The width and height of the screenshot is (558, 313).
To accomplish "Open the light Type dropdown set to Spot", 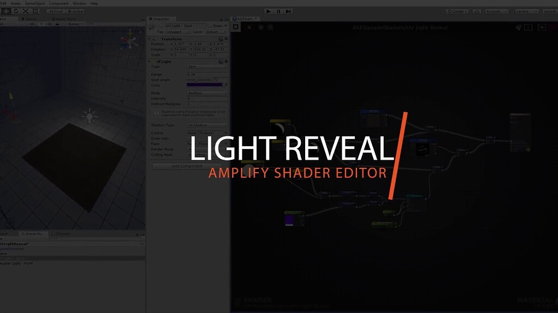I will (208, 66).
